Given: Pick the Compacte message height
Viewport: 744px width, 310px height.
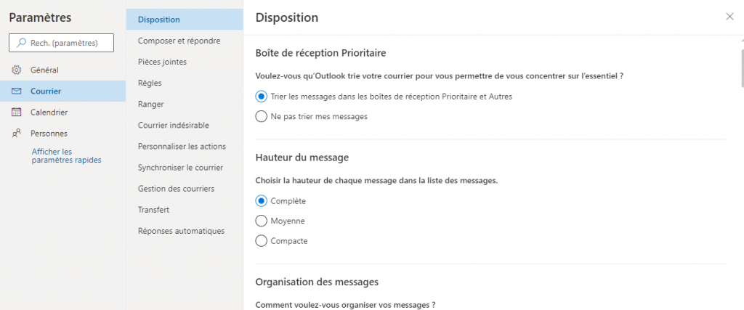Looking at the screenshot, I should [262, 240].
